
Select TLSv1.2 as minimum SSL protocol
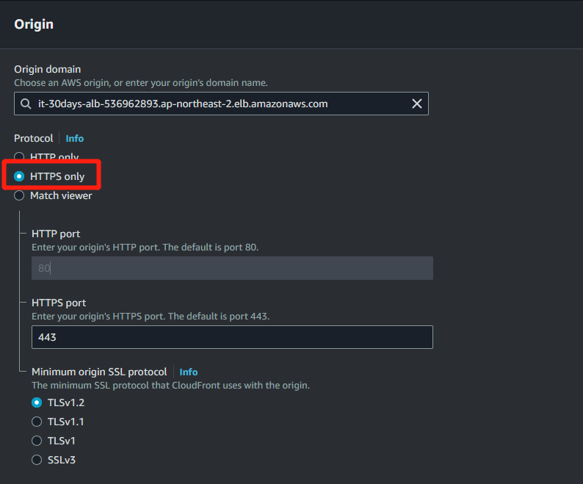37,402
